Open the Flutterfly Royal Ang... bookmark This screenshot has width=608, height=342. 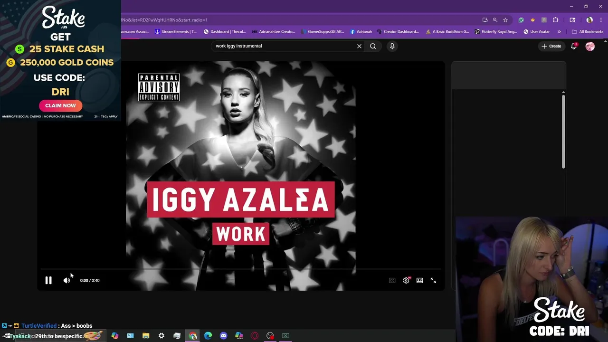(496, 32)
